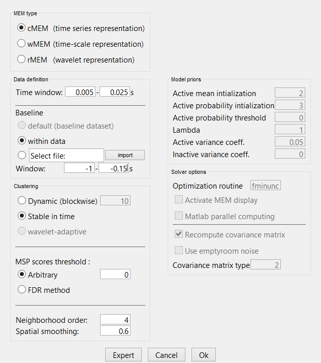This screenshot has width=321, height=363.
Task: Click the Time window end field
Action: click(115, 92)
